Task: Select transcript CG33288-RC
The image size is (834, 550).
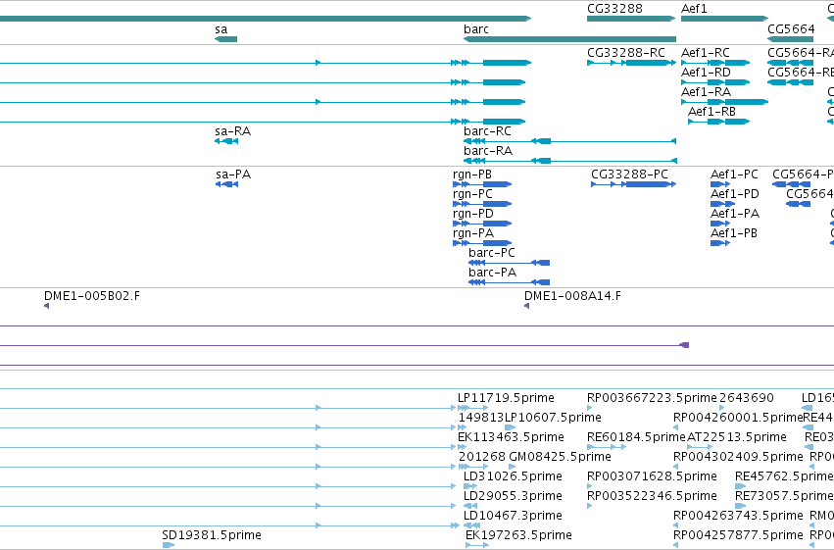Action: (x=631, y=63)
